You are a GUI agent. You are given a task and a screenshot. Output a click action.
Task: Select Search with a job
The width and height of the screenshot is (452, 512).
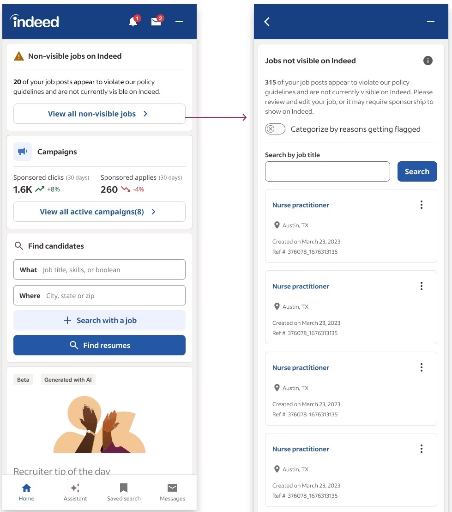(x=100, y=320)
